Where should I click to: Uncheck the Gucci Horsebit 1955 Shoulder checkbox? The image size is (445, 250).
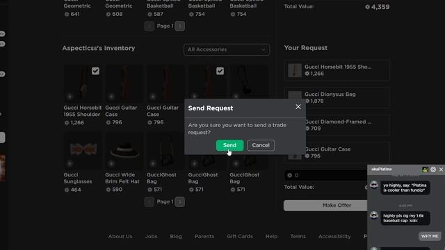(x=95, y=71)
